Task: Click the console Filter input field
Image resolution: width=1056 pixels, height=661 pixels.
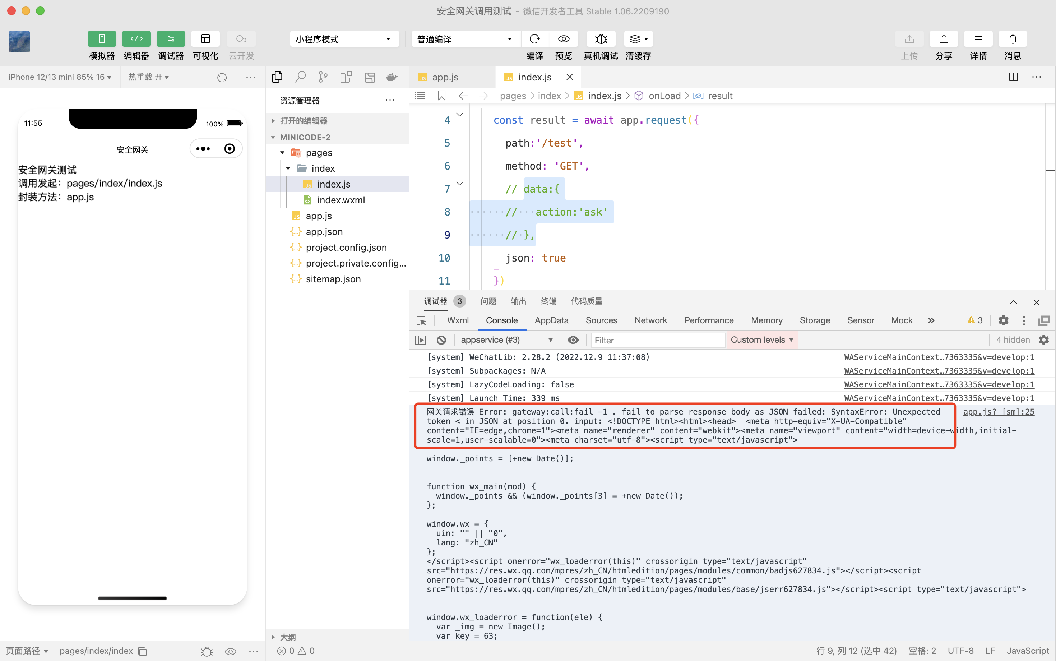Action: tap(658, 340)
